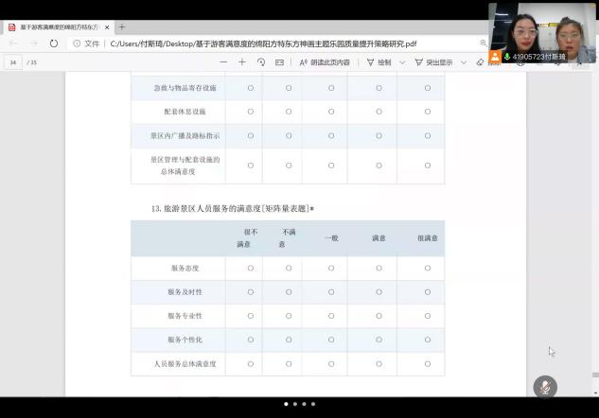Image resolution: width=599 pixels, height=418 pixels.
Task: Expand the 绘制 draw options dropdown
Action: [x=402, y=62]
